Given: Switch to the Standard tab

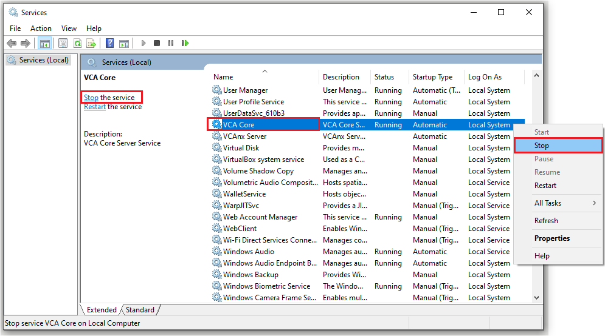Looking at the screenshot, I should [140, 310].
